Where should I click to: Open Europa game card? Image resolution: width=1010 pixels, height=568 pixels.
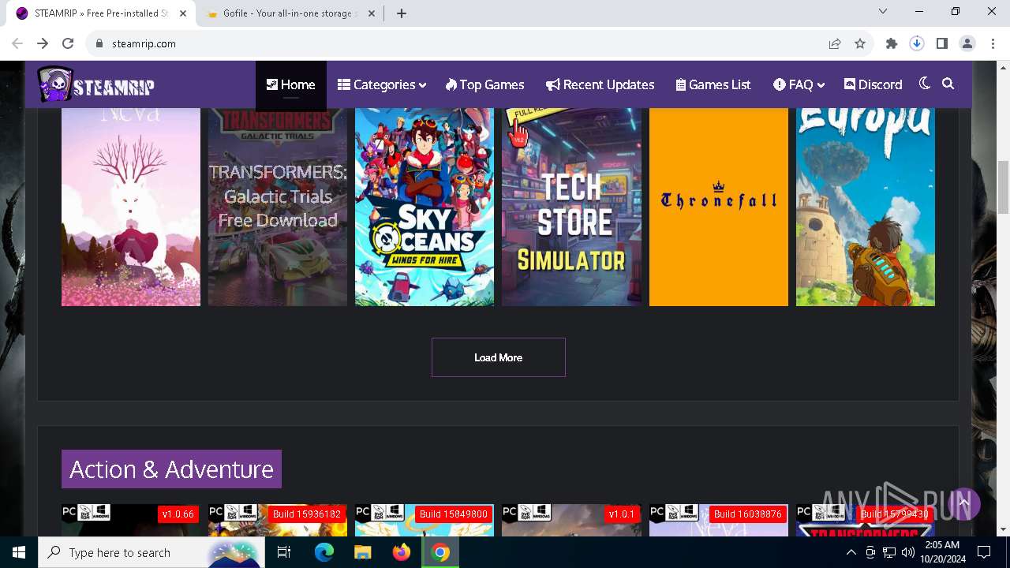(866, 207)
